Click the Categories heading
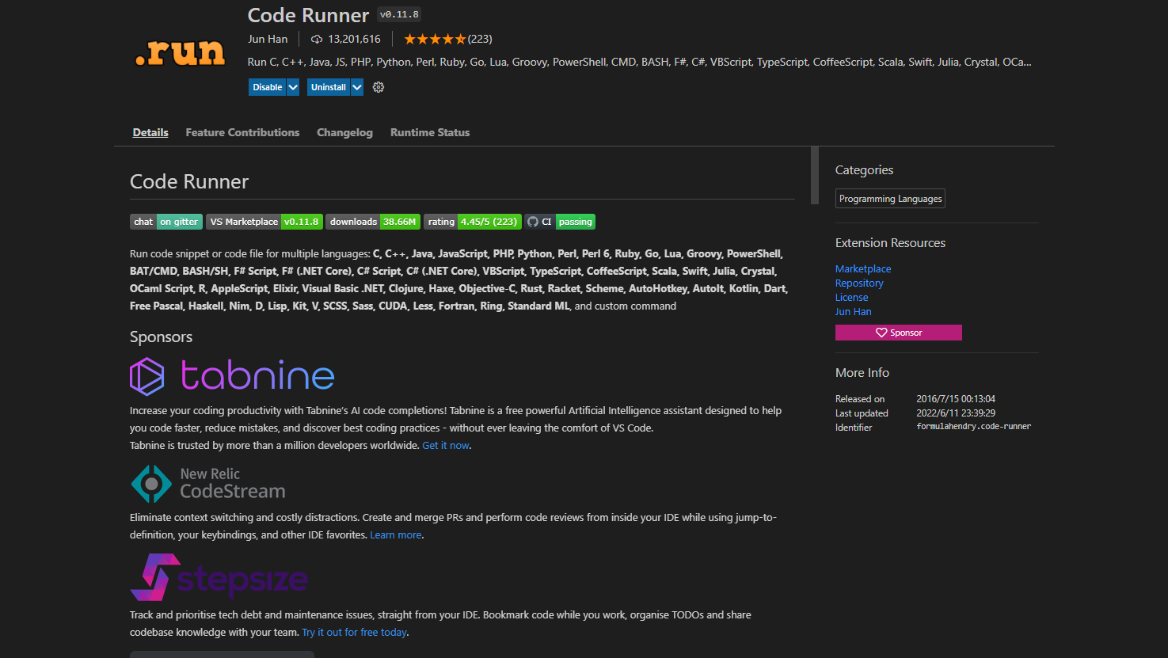This screenshot has height=658, width=1168. point(864,170)
